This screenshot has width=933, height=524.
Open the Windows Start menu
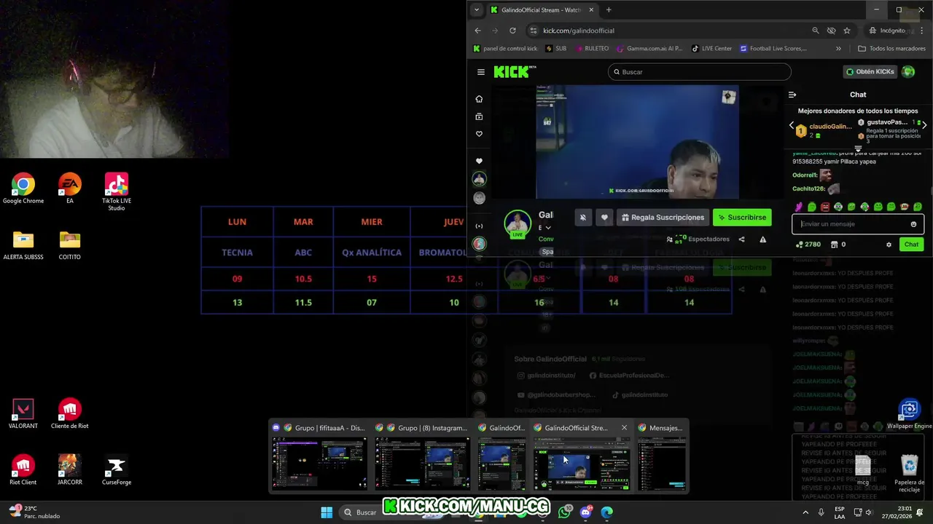(x=327, y=512)
